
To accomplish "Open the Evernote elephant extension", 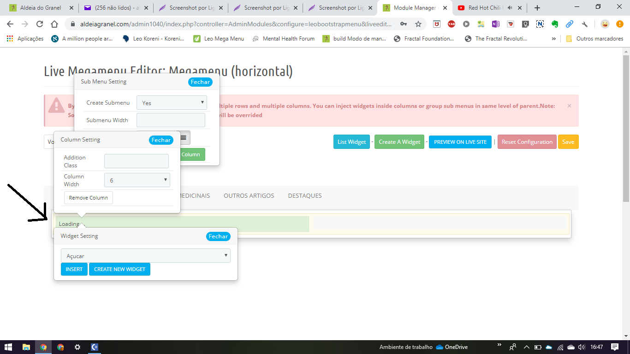I will (555, 24).
